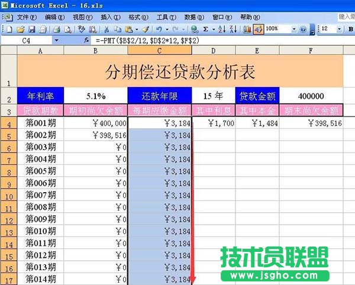Click the AutoSum sigma icon
The width and height of the screenshot is (355, 285).
[205, 29]
